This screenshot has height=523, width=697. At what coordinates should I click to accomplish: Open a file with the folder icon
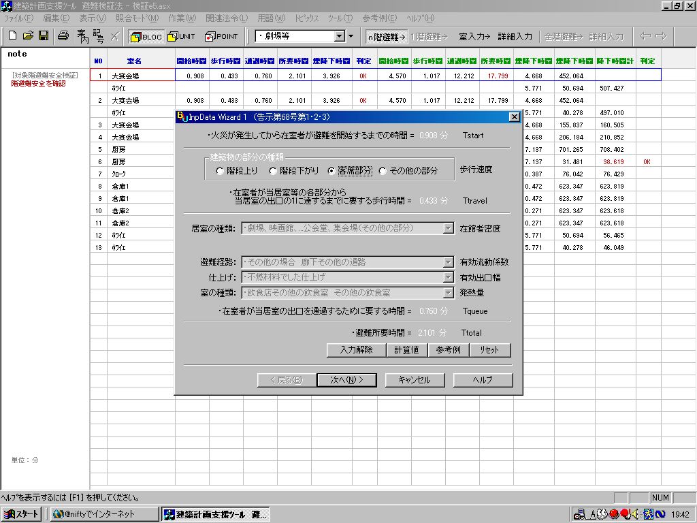[x=28, y=36]
